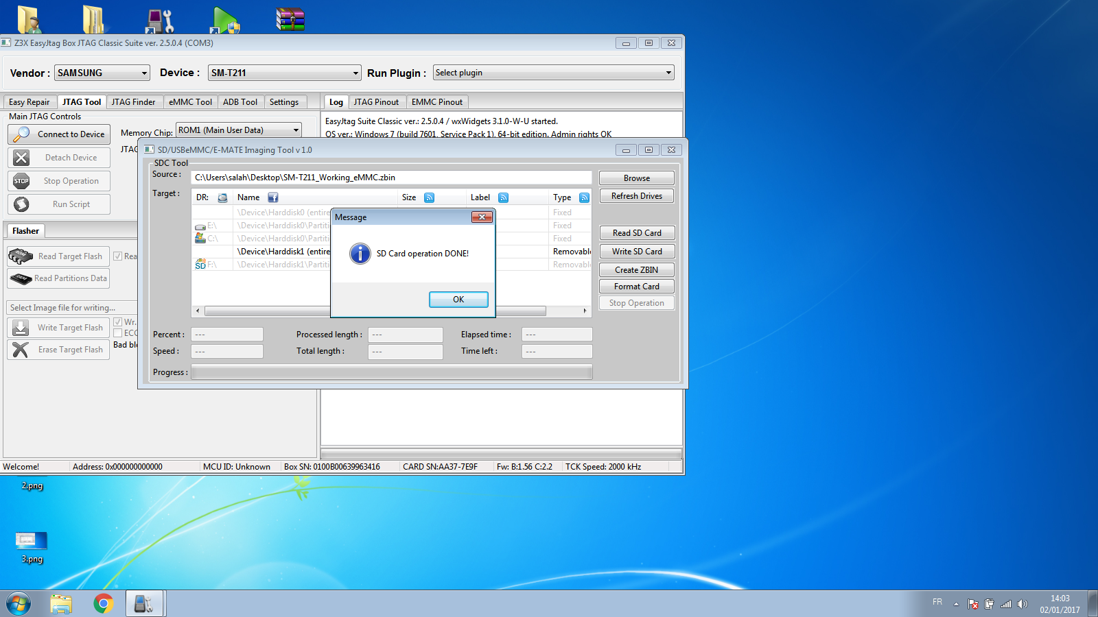Click the SDC Tool progress bar
Image resolution: width=1098 pixels, height=617 pixels.
tap(391, 372)
